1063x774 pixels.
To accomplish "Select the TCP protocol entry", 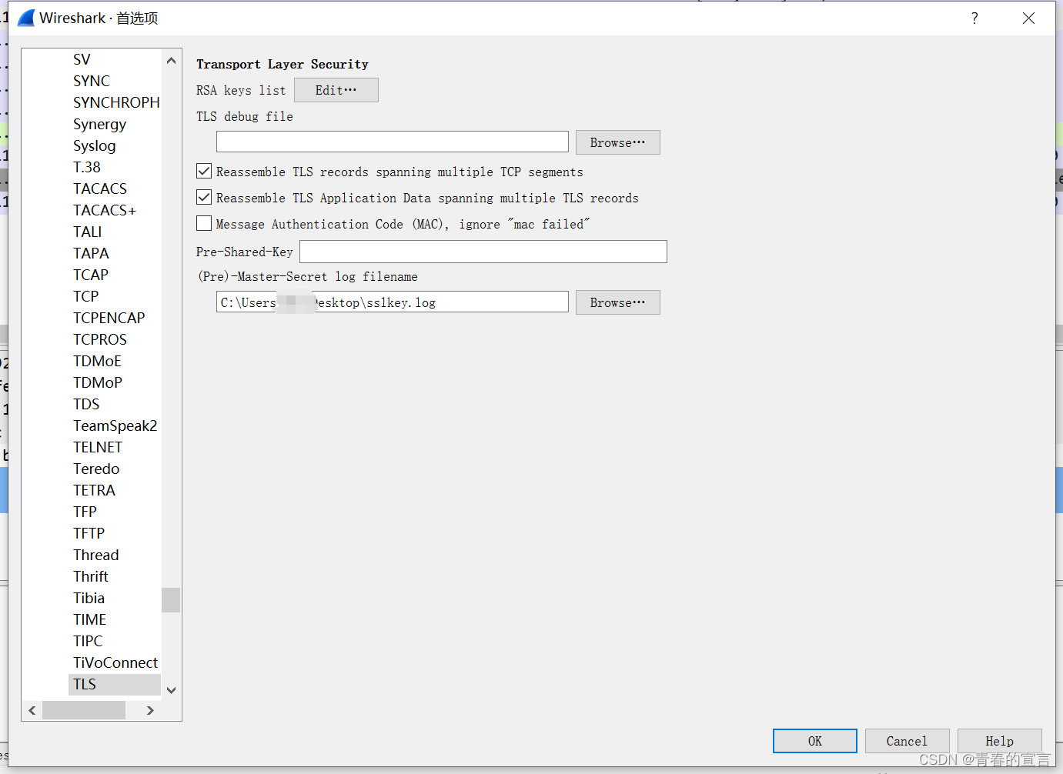I will pos(85,296).
